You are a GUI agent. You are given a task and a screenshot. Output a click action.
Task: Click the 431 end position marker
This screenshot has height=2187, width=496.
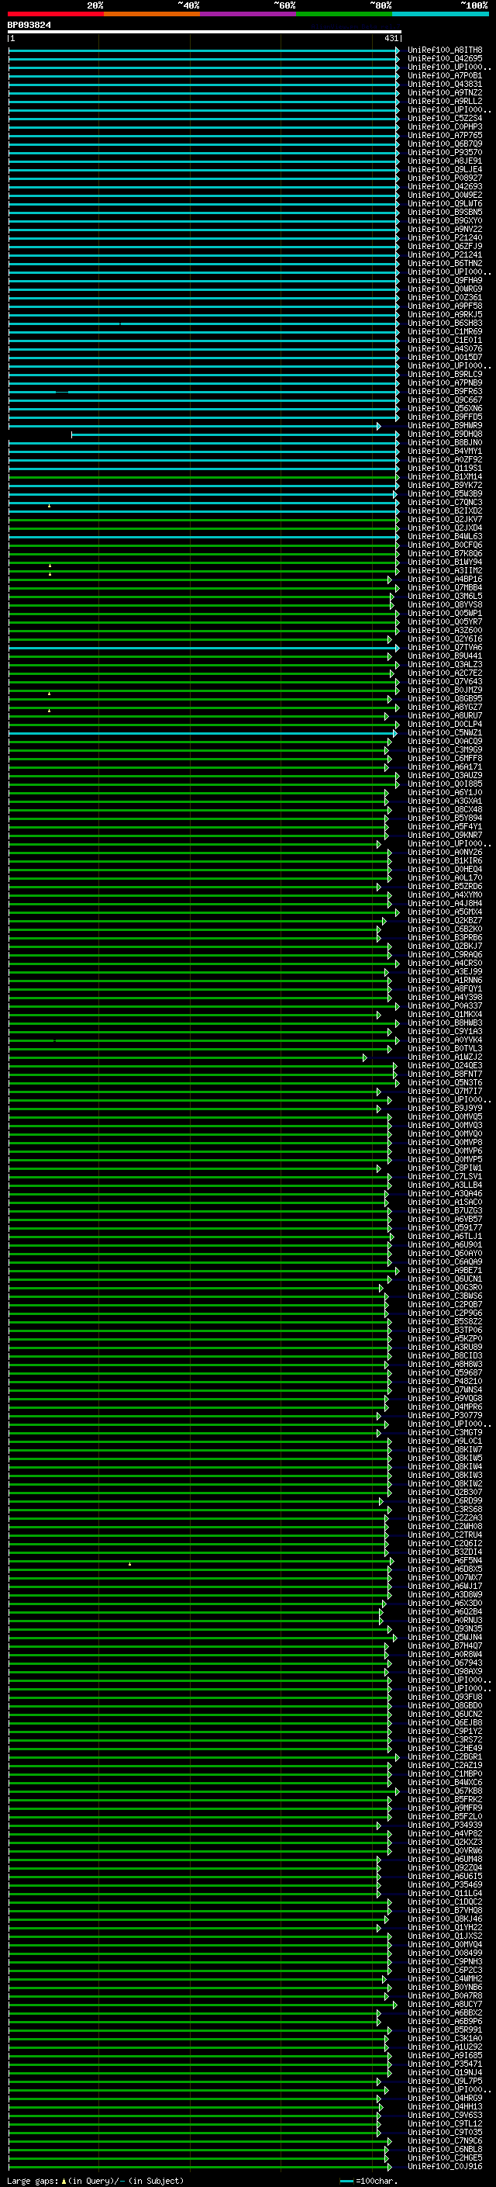click(391, 38)
